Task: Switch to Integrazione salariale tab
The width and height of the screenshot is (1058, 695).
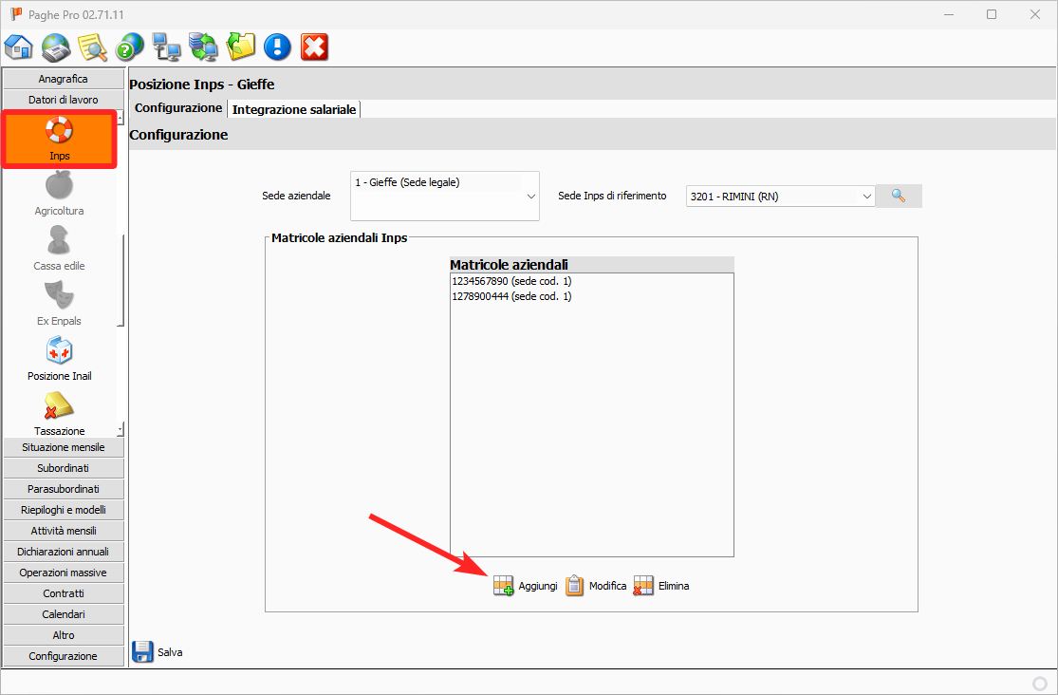Action: pos(294,109)
